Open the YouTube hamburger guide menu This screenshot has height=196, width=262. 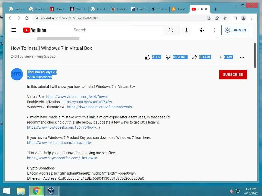click(14, 30)
